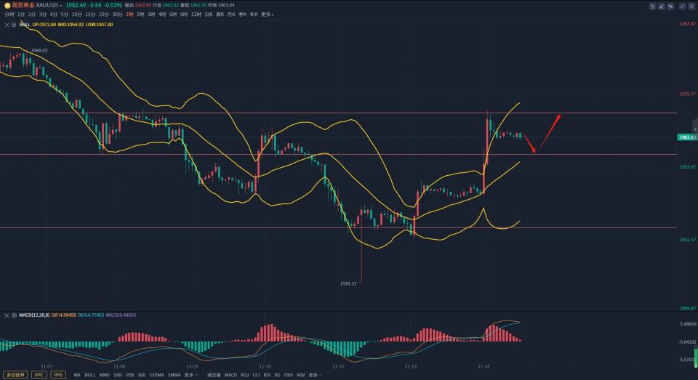Toggle the 多空挂单 overlay button

(15, 375)
